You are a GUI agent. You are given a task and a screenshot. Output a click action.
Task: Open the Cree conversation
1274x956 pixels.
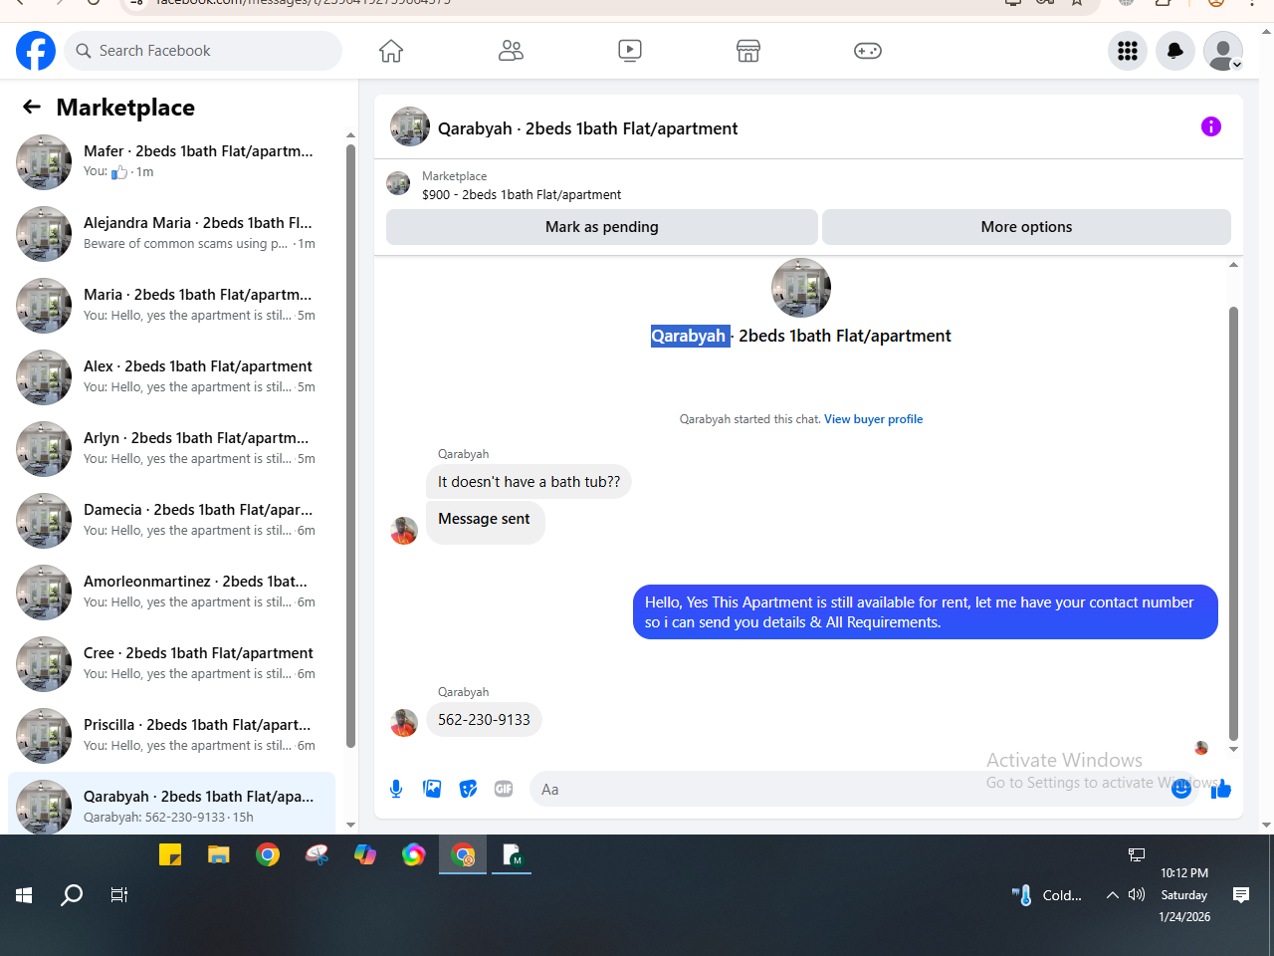point(171,663)
